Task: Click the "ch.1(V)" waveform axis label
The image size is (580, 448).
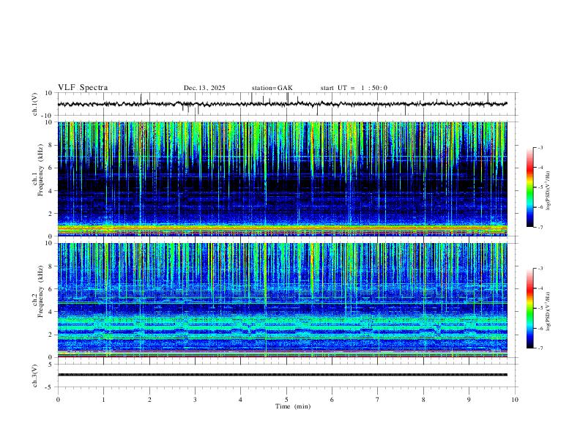Action: point(35,104)
